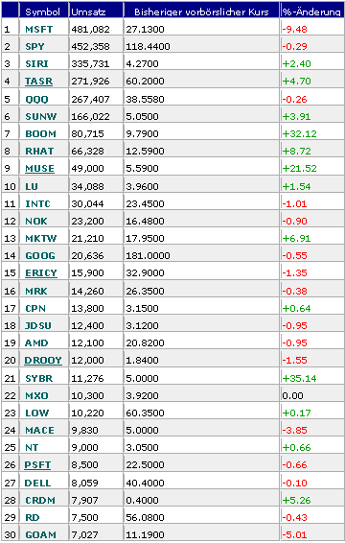
Task: Select the SIRI ticker
Action: point(36,64)
